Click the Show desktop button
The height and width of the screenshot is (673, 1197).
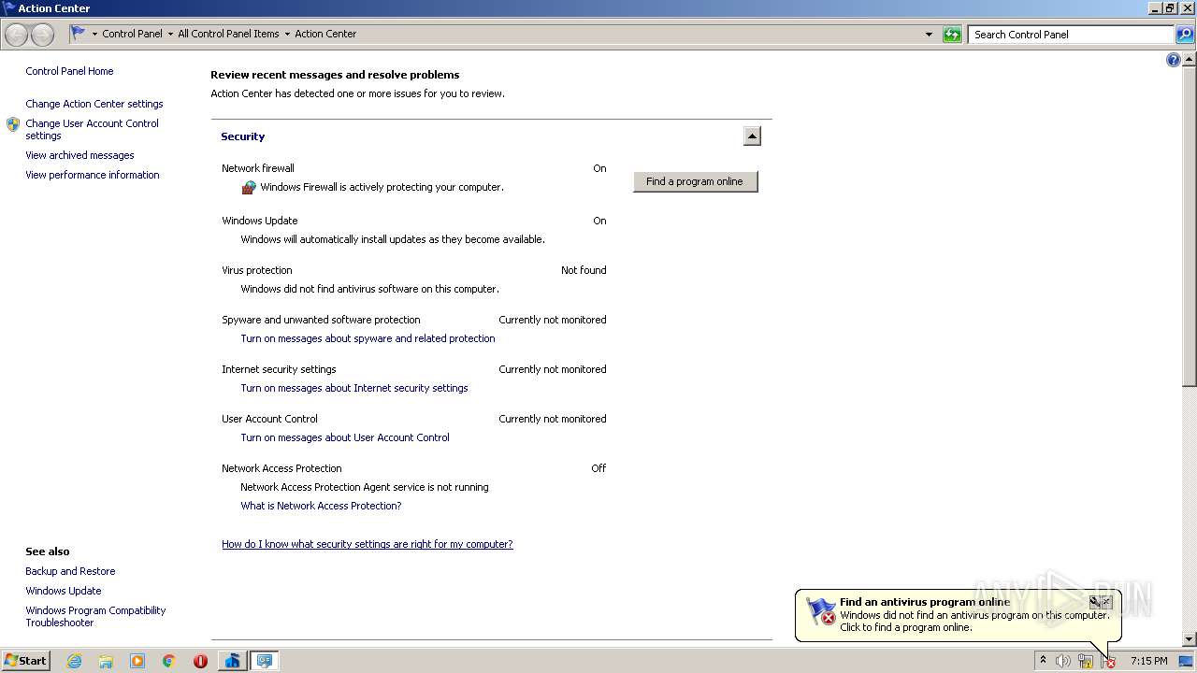[1187, 661]
